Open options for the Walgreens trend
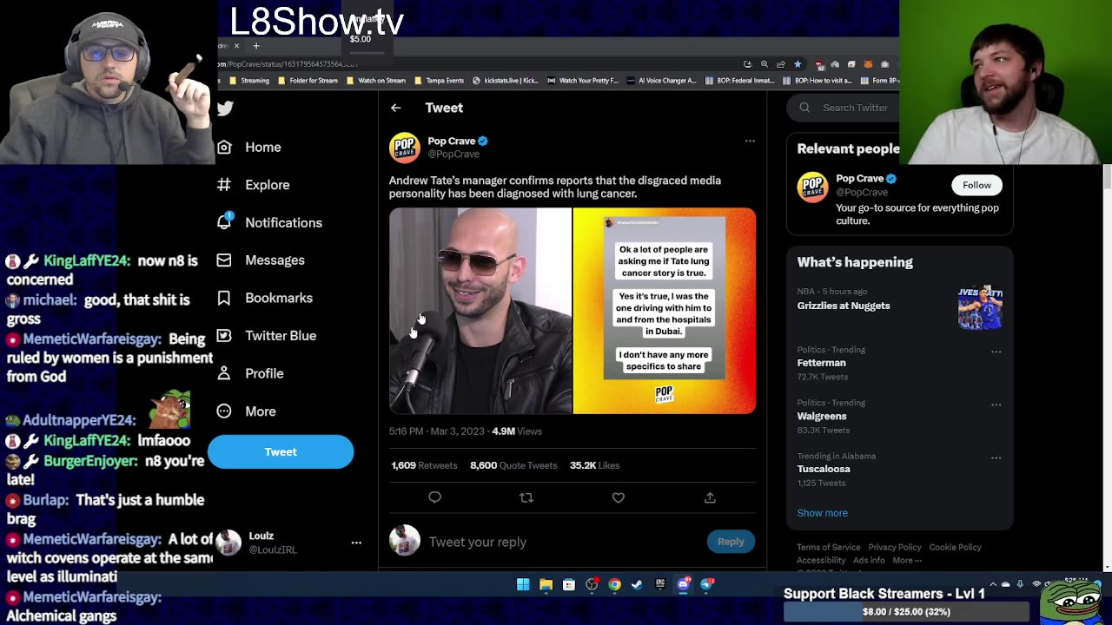Viewport: 1112px width, 625px height. [x=996, y=405]
